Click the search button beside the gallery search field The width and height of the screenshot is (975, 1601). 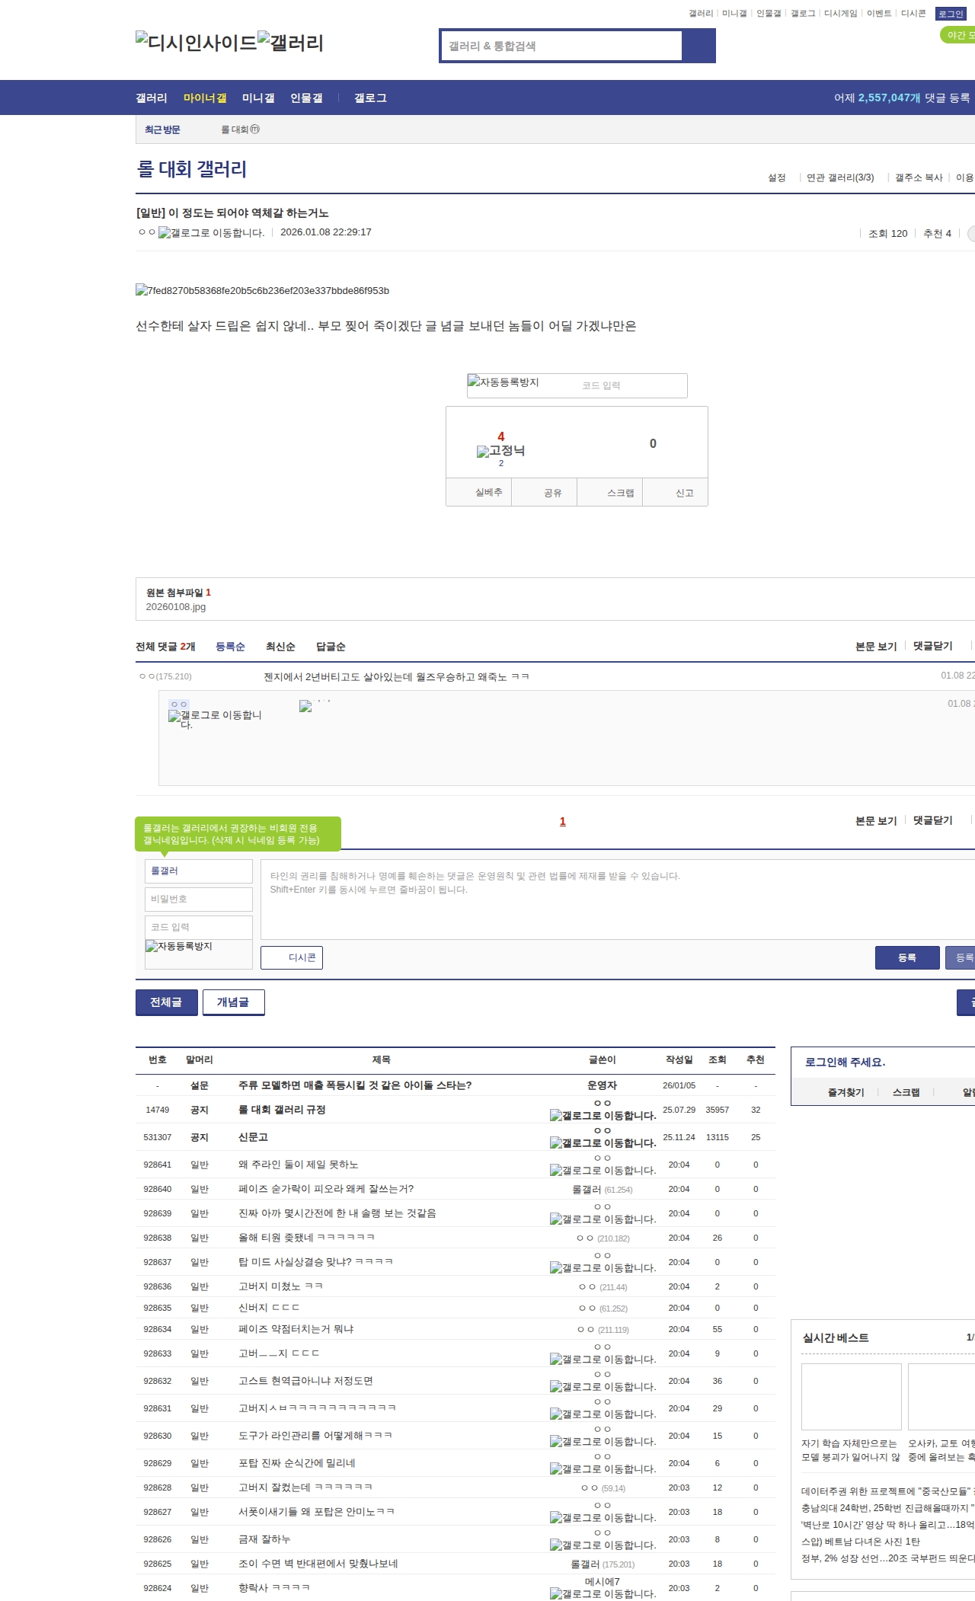click(698, 46)
